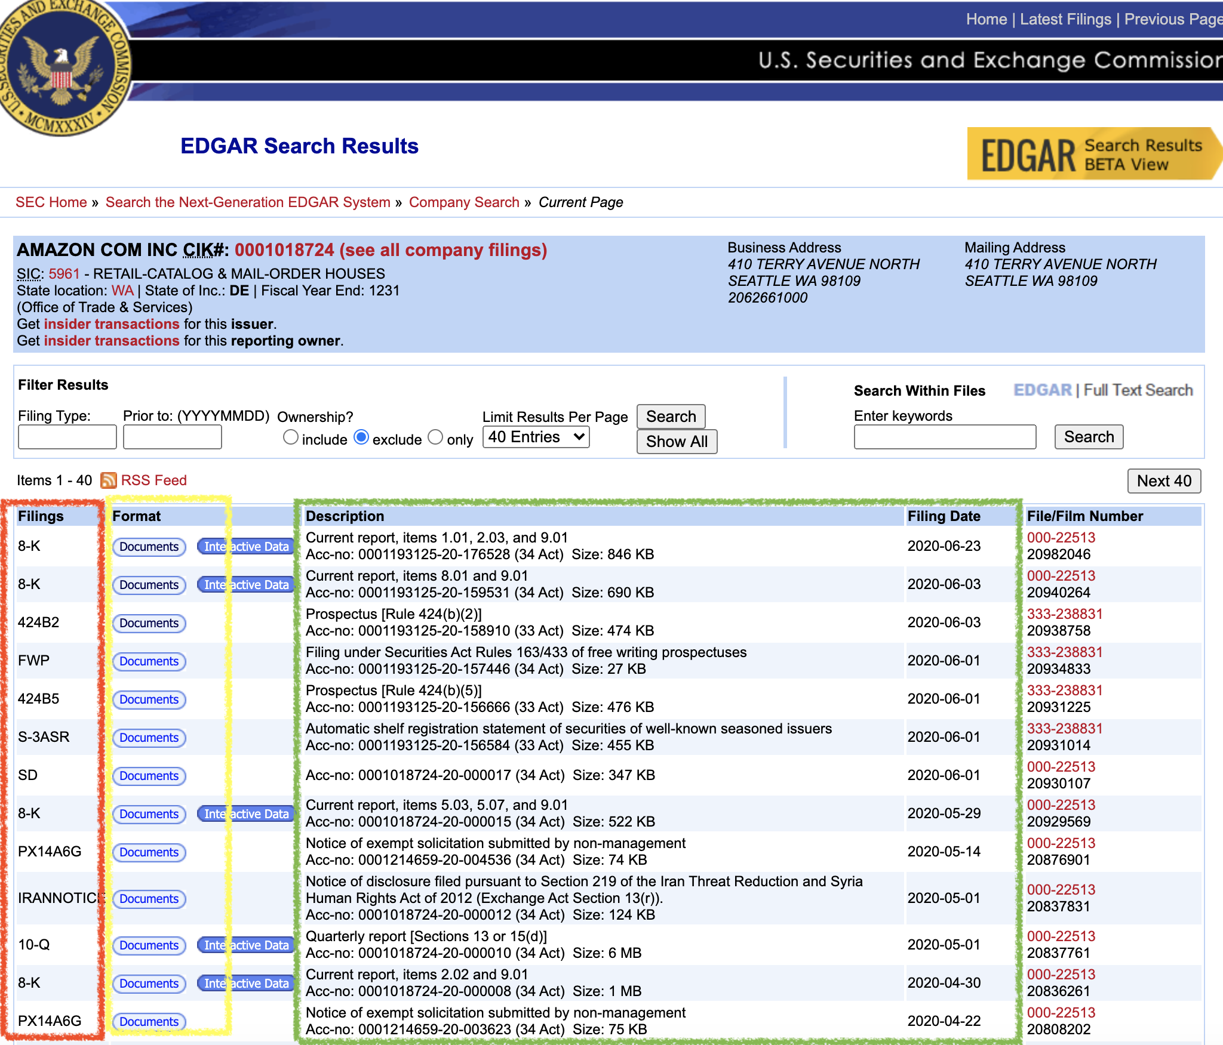Open file number 000-22513 for film 20876901
Screen dimensions: 1223x1045
click(1061, 843)
